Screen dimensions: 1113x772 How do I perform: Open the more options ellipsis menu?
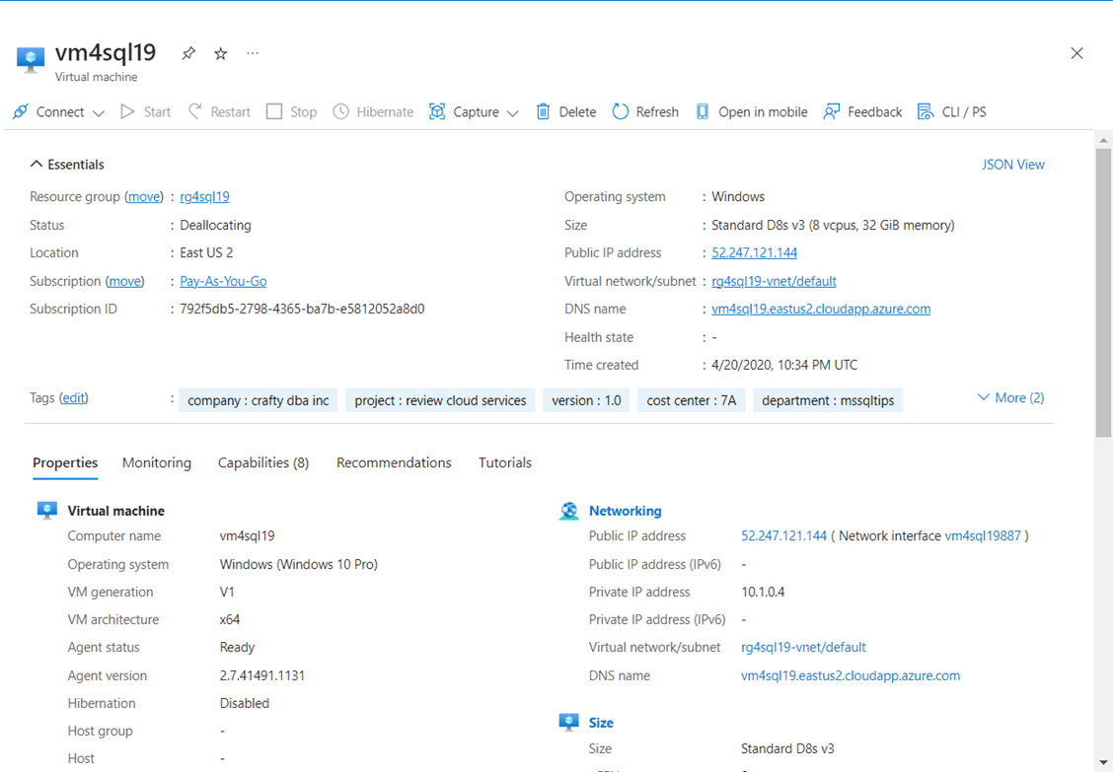pos(253,53)
